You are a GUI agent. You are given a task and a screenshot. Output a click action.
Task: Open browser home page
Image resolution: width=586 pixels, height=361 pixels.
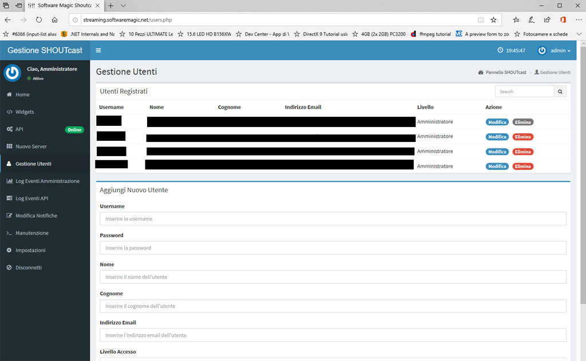pyautogui.click(x=54, y=20)
